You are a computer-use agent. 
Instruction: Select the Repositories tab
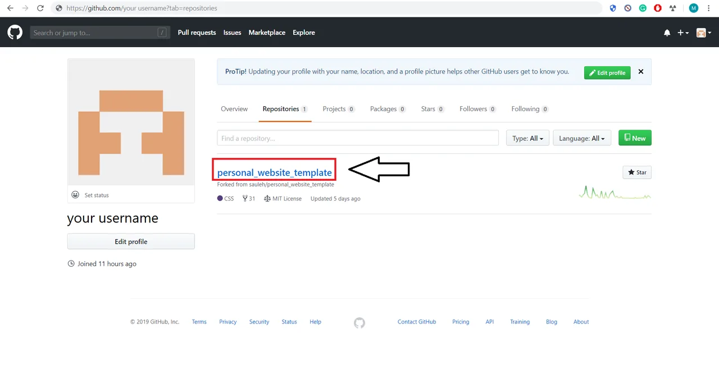[x=285, y=109]
